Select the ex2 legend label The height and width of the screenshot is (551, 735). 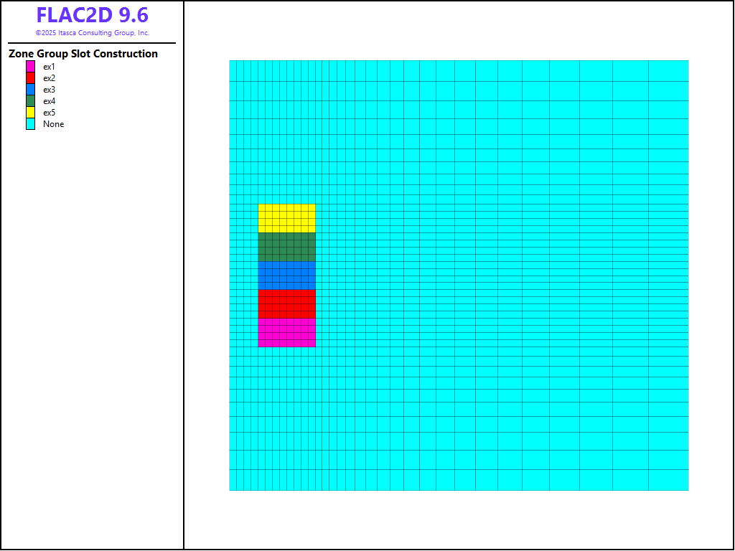[x=49, y=78]
